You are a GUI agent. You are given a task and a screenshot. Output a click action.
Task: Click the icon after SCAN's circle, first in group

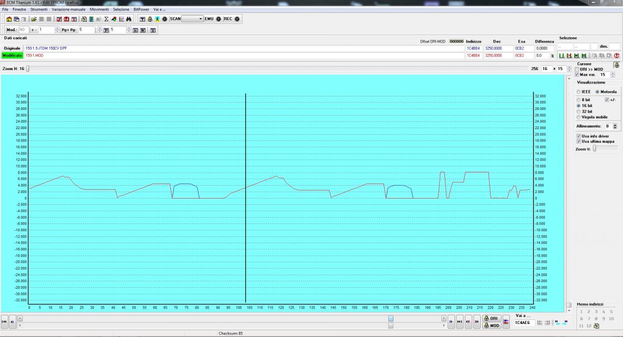(142, 19)
